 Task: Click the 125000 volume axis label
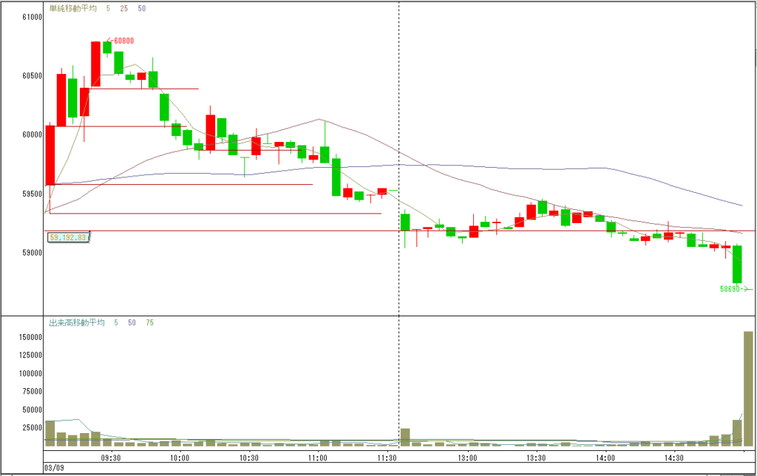[x=30, y=355]
